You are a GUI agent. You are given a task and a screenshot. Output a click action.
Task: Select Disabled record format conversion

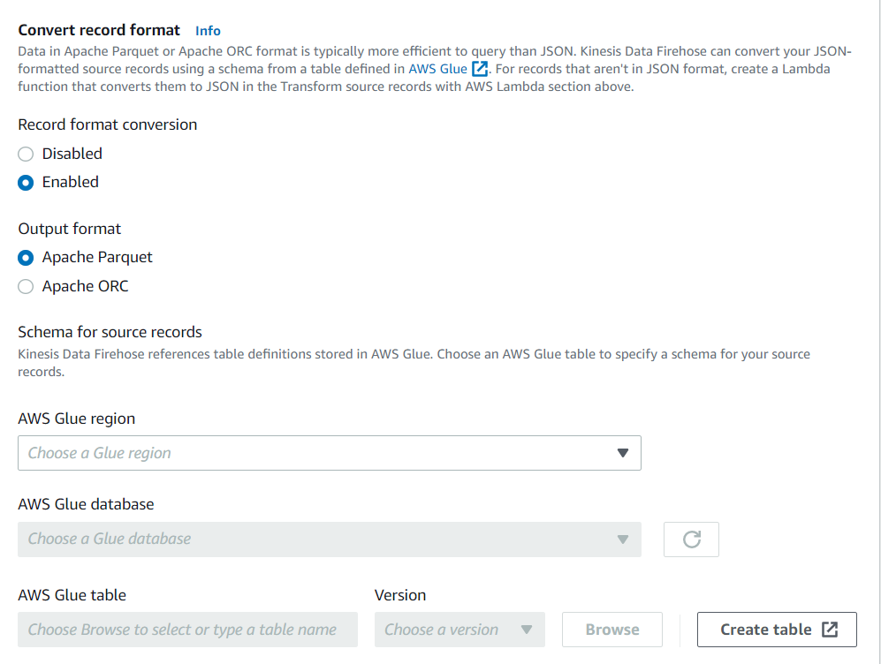[x=26, y=154]
